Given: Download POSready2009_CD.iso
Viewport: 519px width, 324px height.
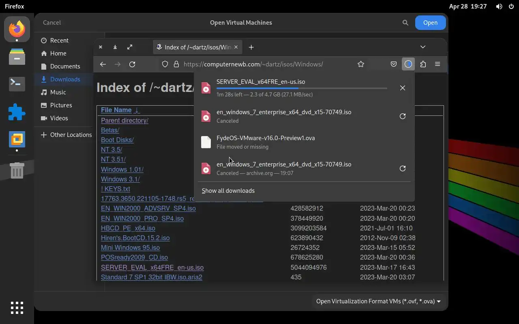Looking at the screenshot, I should click(x=134, y=258).
